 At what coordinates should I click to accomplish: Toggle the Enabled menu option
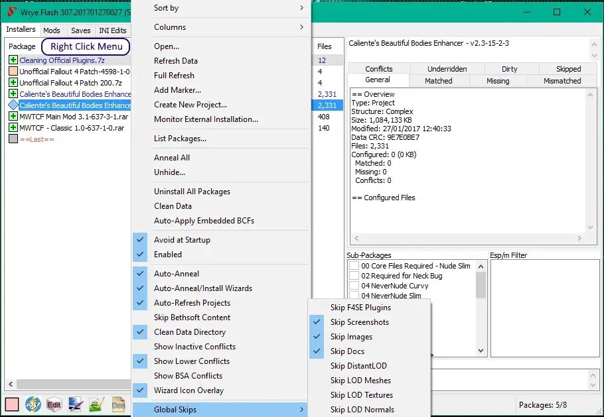tap(221, 255)
